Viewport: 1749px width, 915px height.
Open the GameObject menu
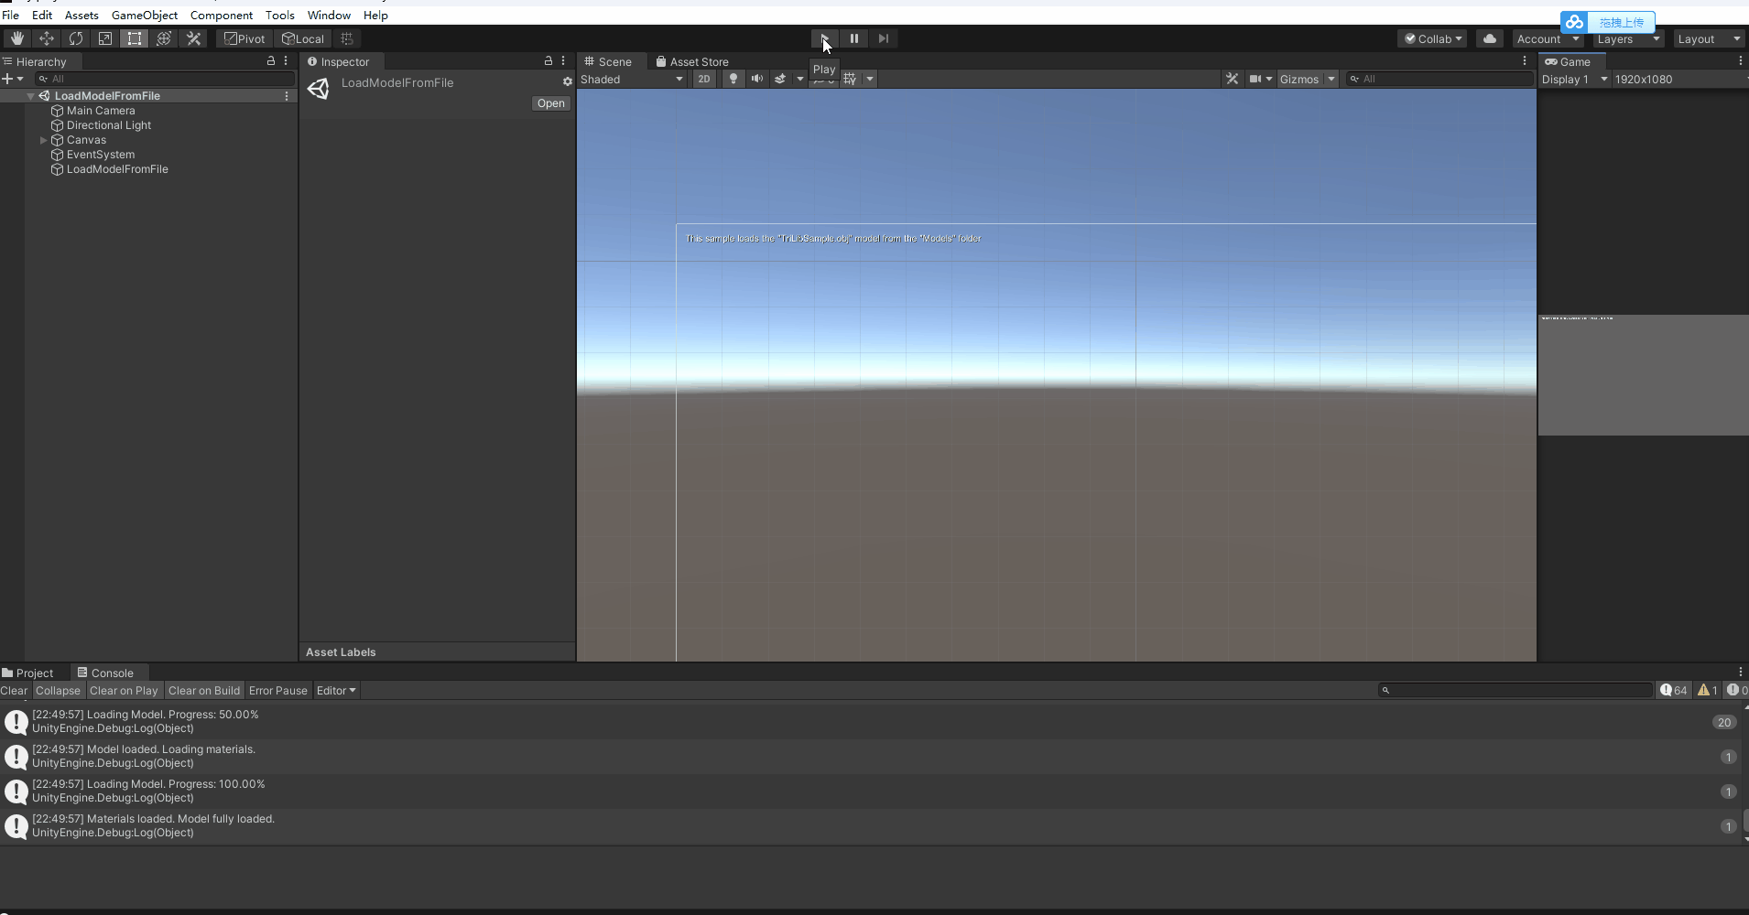[x=144, y=15]
